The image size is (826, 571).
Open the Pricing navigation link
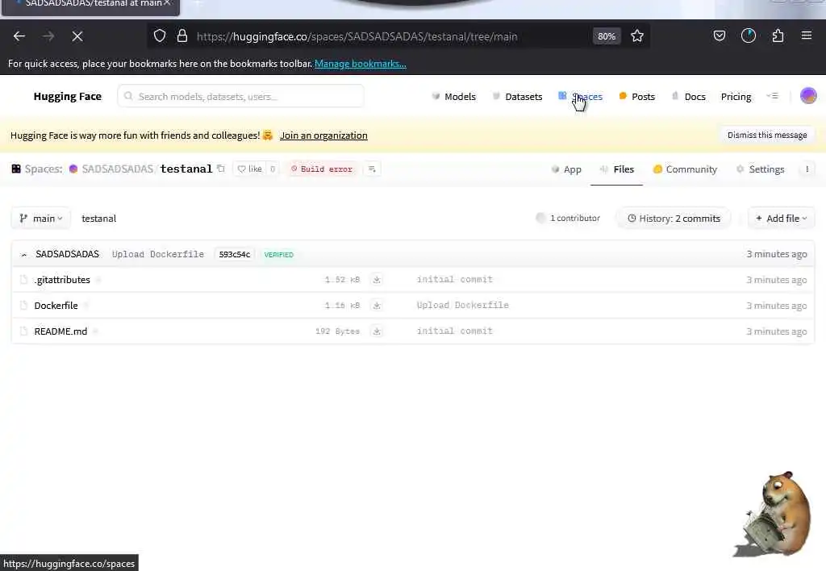pos(736,97)
